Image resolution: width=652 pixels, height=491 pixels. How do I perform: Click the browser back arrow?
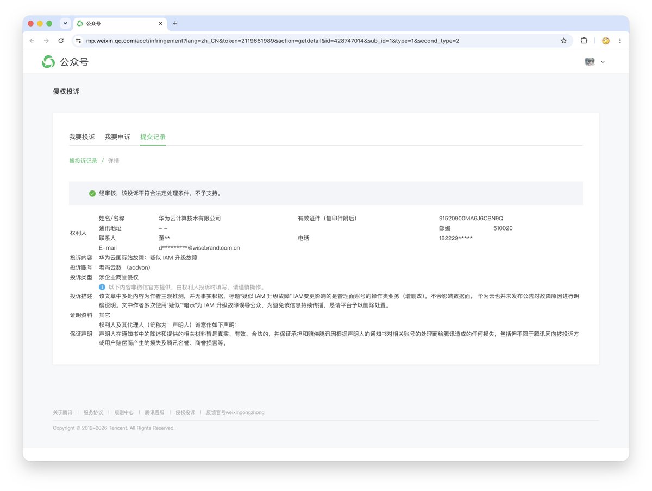coord(32,41)
